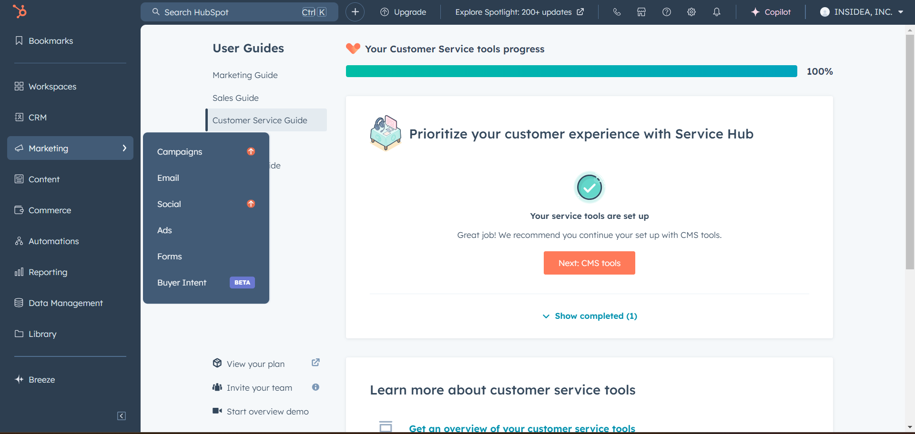Open Get an overview of your customer service tools

click(x=522, y=428)
